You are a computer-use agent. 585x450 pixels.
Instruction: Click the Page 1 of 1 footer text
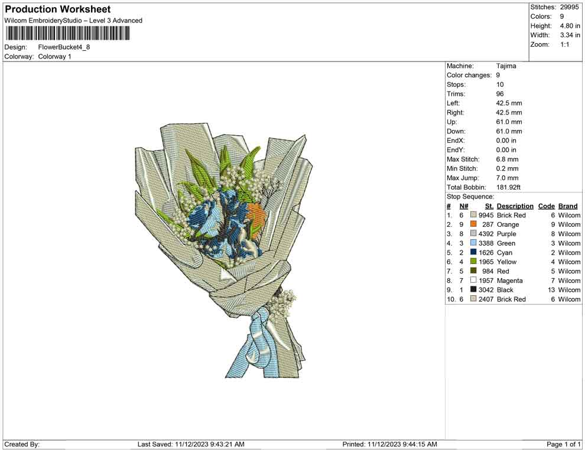tap(563, 444)
